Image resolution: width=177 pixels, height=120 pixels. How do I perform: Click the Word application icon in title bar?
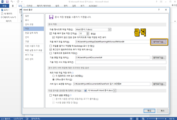3,2
